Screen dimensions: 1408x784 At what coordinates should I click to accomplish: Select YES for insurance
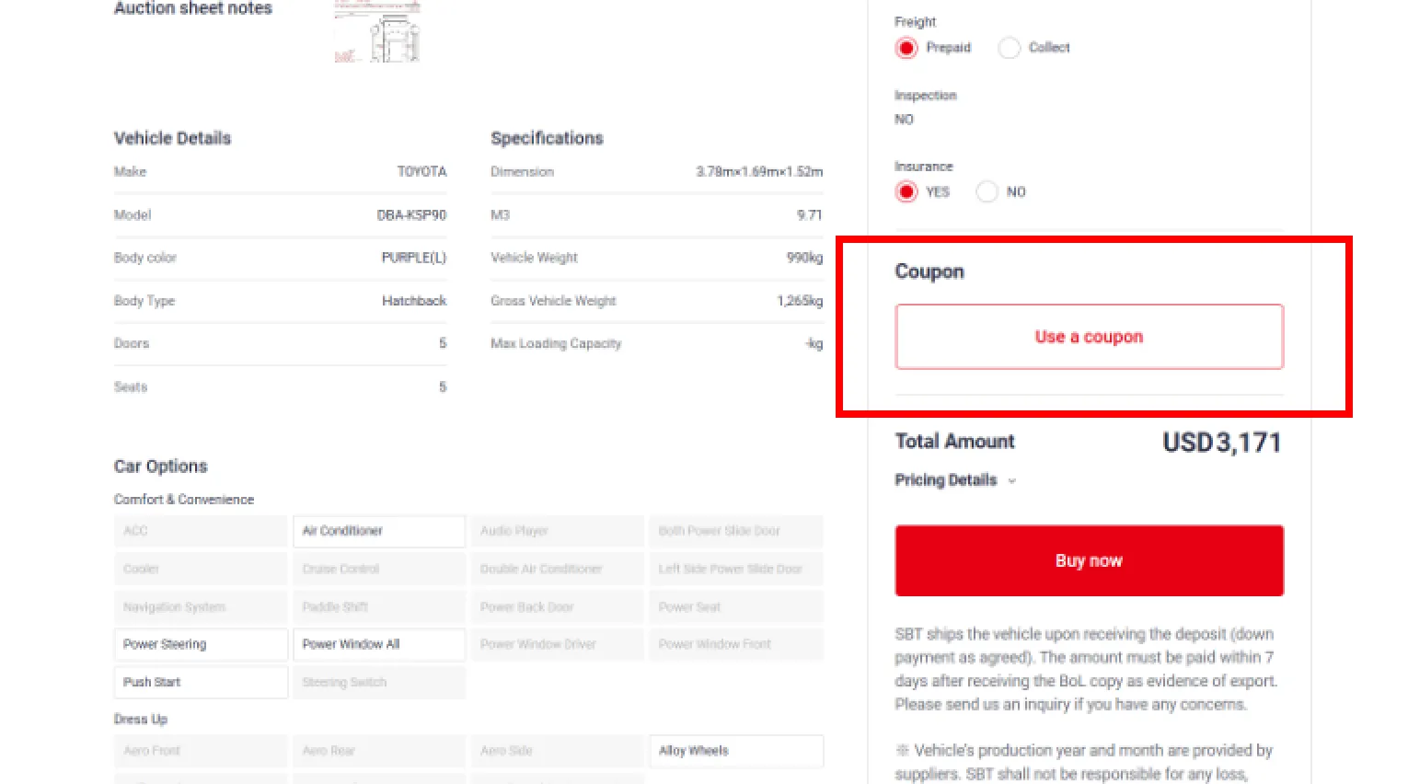tap(906, 191)
